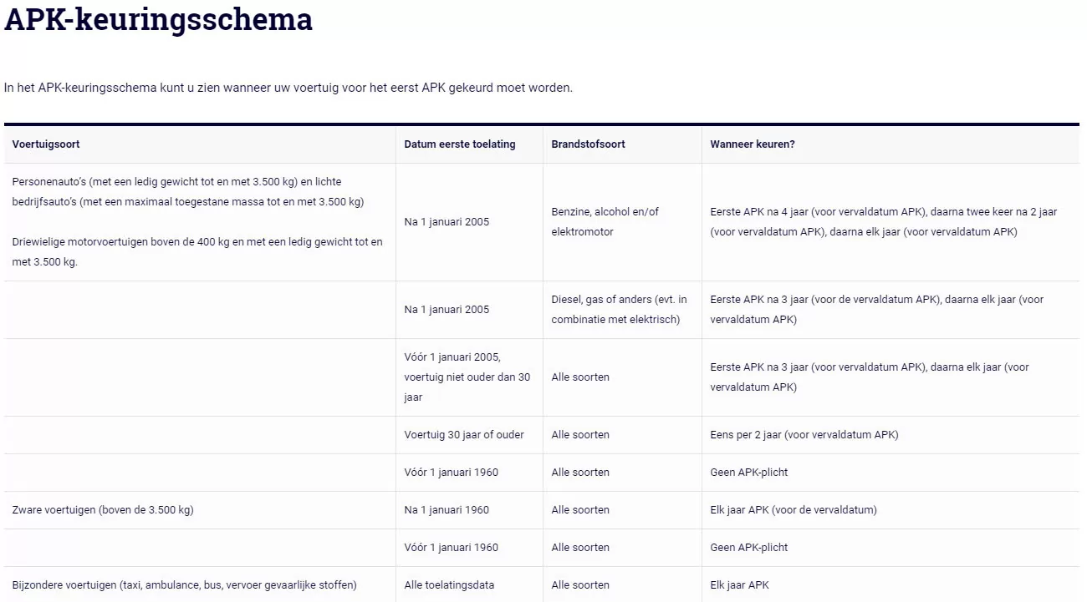The image size is (1087, 602).
Task: Click the Driewielige motorvoertuigen paragraph
Action: coord(197,252)
